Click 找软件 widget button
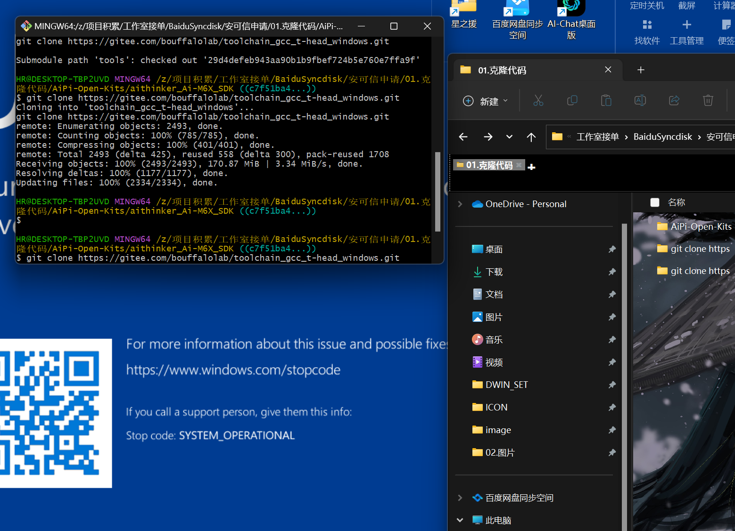Image resolution: width=735 pixels, height=531 pixels. (647, 32)
